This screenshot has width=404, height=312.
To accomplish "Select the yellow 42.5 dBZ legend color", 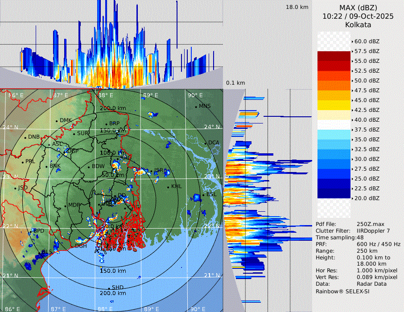I will 334,105.
